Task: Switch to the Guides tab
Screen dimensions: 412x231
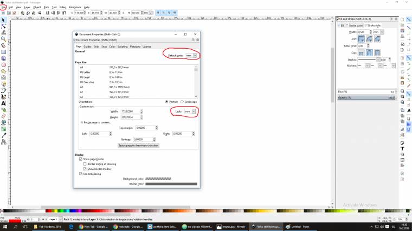Action: tap(87, 47)
